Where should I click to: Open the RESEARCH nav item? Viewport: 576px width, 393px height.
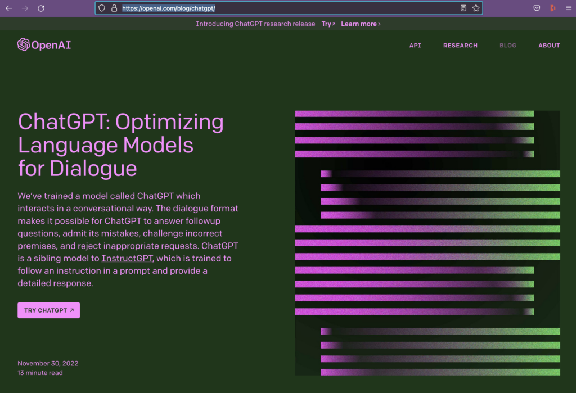point(460,45)
